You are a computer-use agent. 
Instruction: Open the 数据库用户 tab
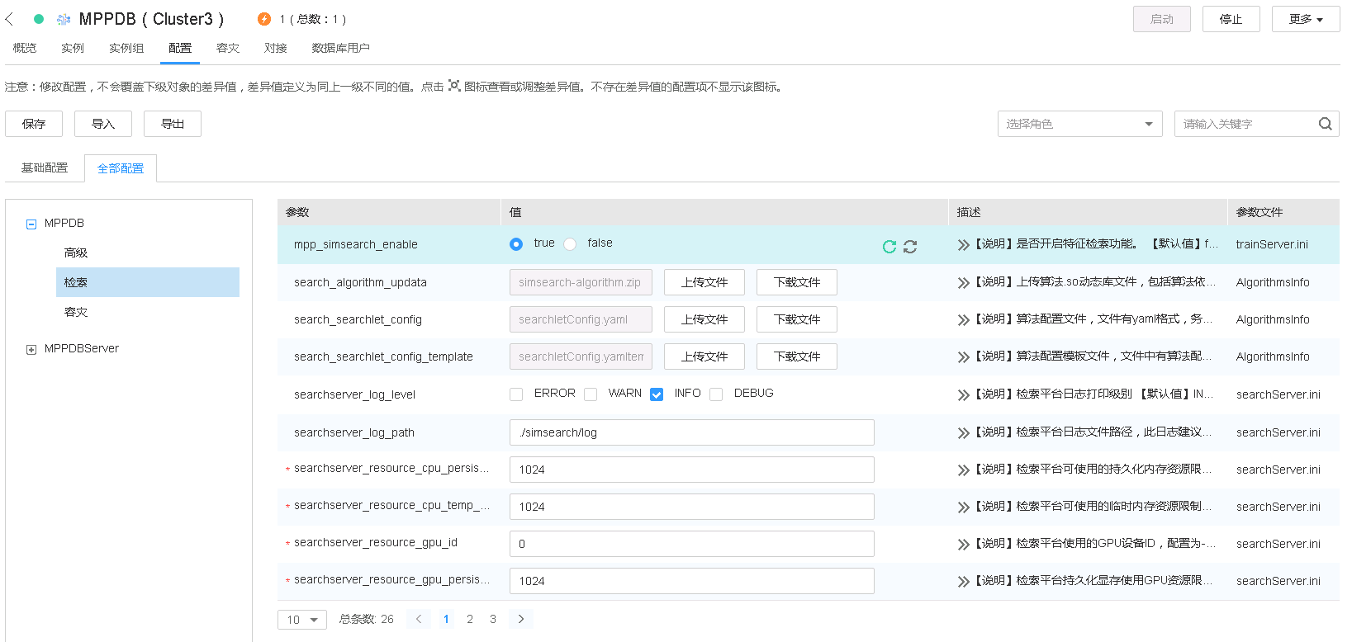[340, 48]
